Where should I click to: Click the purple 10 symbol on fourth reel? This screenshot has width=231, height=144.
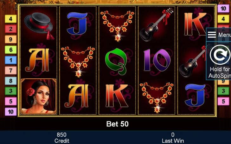[x=157, y=60]
